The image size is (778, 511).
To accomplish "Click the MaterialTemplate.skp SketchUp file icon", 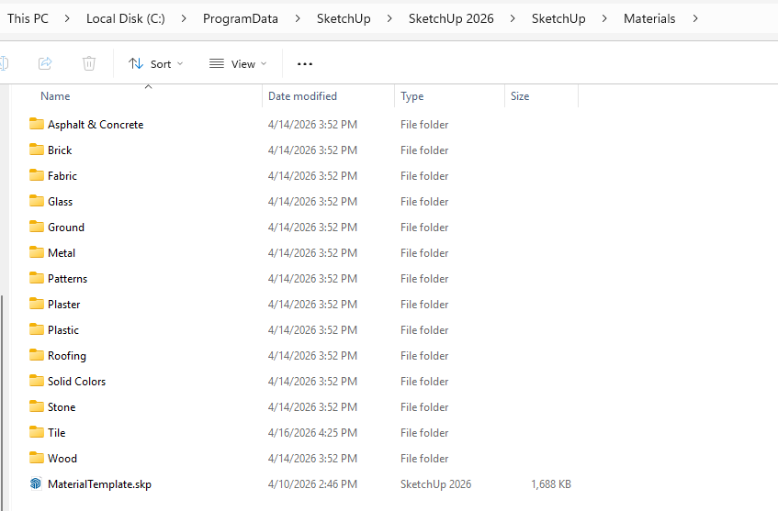I will tap(36, 483).
